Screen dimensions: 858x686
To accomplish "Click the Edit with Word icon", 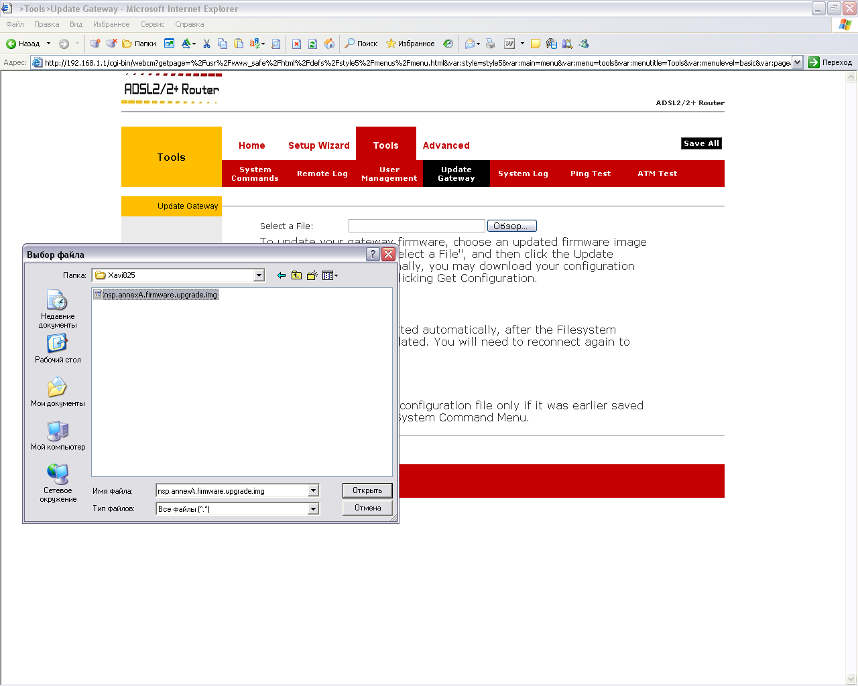I will click(x=509, y=44).
